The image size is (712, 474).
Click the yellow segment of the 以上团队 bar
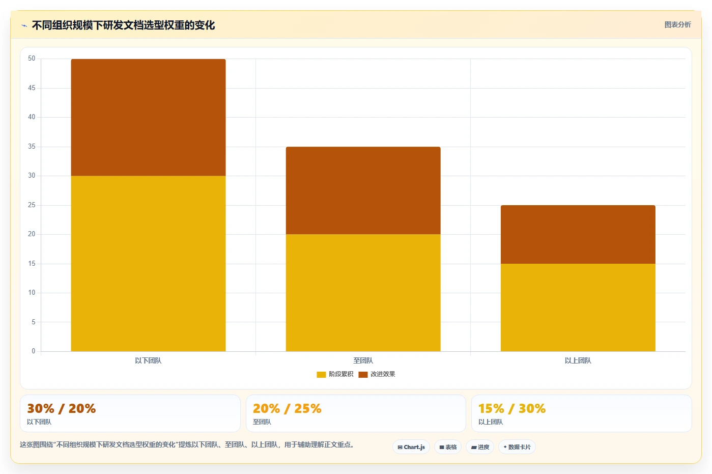pos(578,308)
